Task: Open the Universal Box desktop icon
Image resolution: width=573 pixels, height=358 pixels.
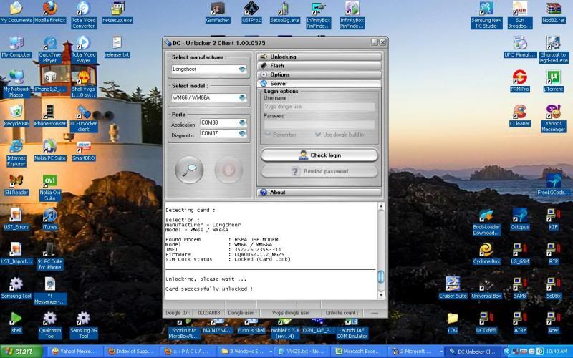Action: (486, 288)
